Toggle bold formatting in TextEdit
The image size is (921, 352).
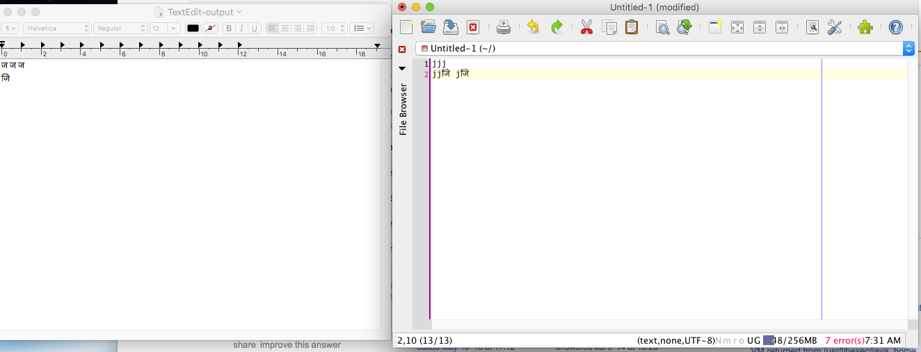point(229,29)
